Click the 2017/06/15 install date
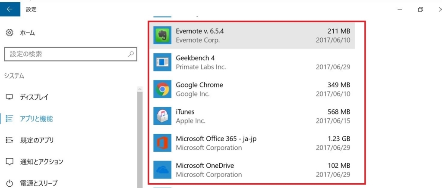 (333, 121)
